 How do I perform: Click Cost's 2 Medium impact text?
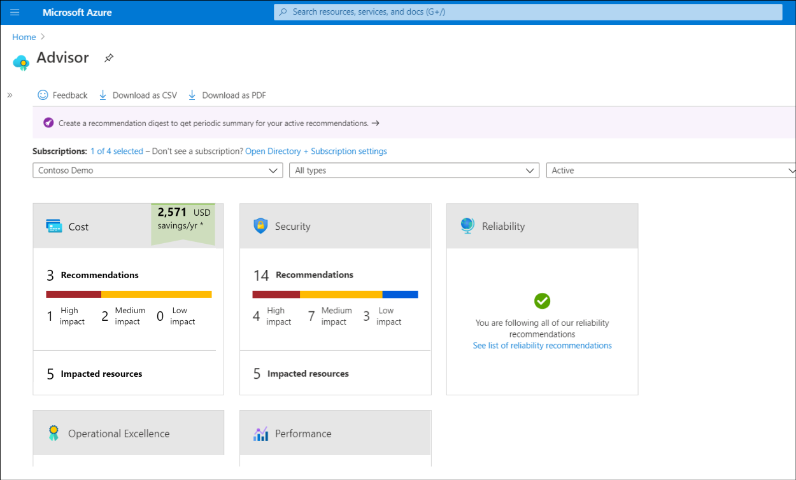[x=124, y=316]
